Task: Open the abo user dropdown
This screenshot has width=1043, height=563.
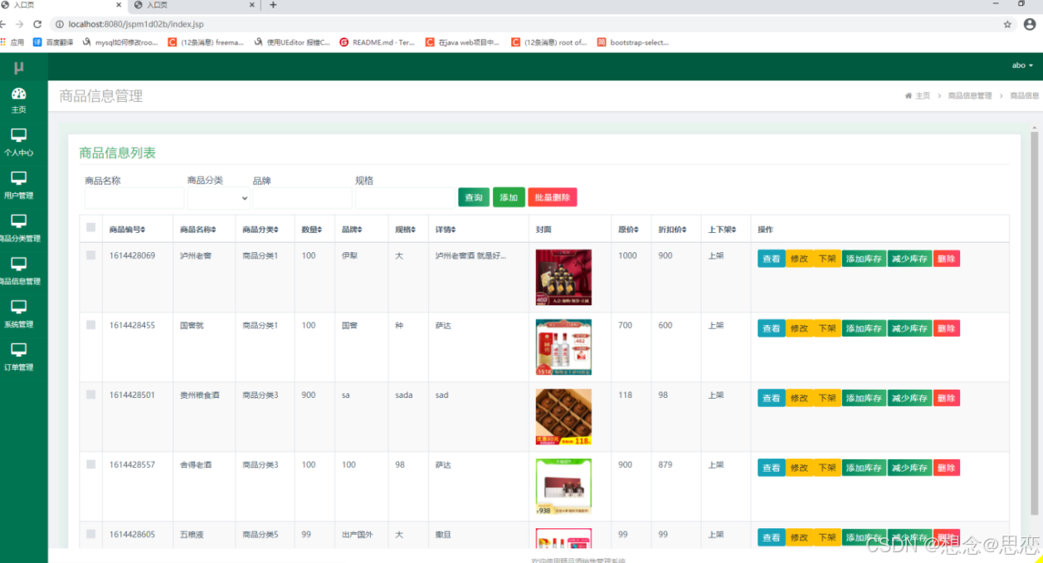Action: pyautogui.click(x=1022, y=66)
